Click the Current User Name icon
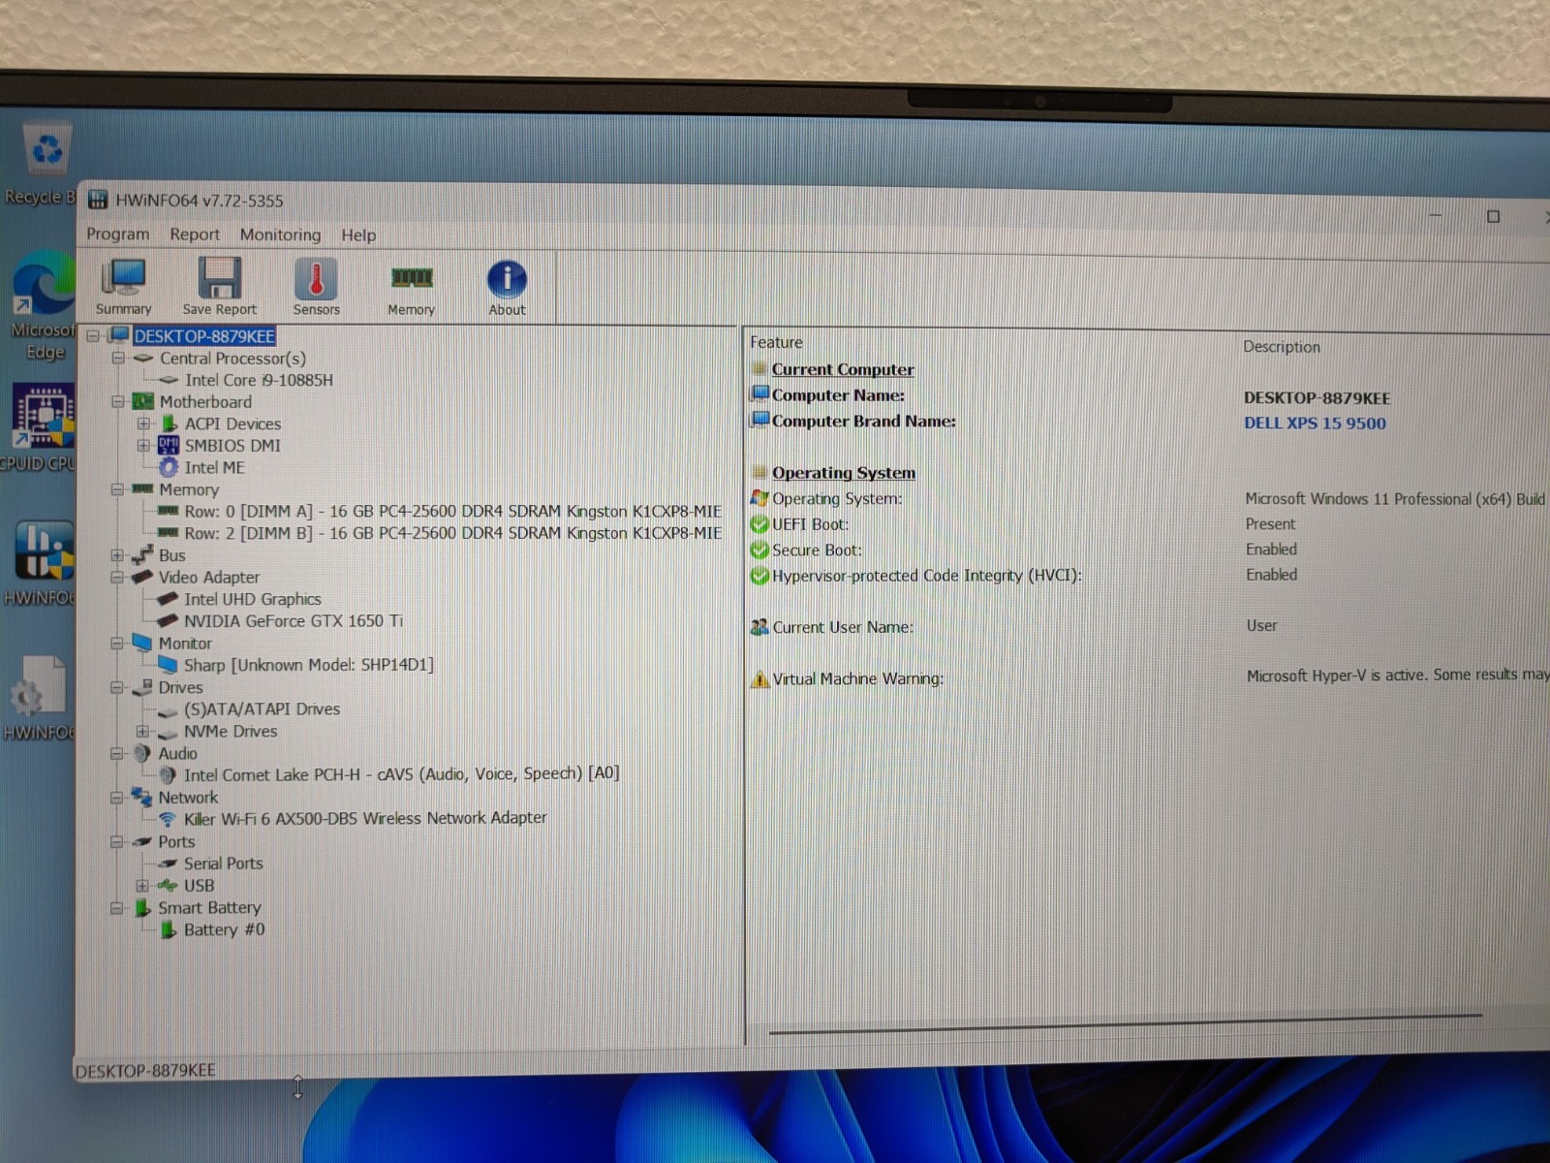This screenshot has height=1163, width=1550. click(x=759, y=627)
